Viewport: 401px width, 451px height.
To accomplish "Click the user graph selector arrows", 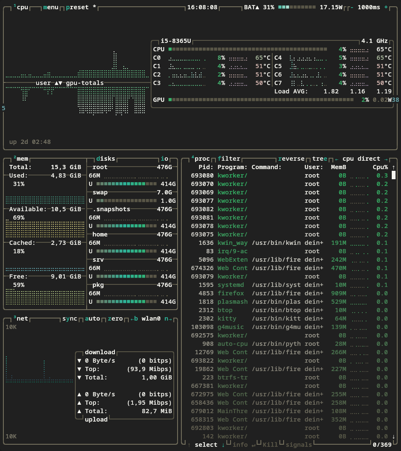I will [58, 83].
